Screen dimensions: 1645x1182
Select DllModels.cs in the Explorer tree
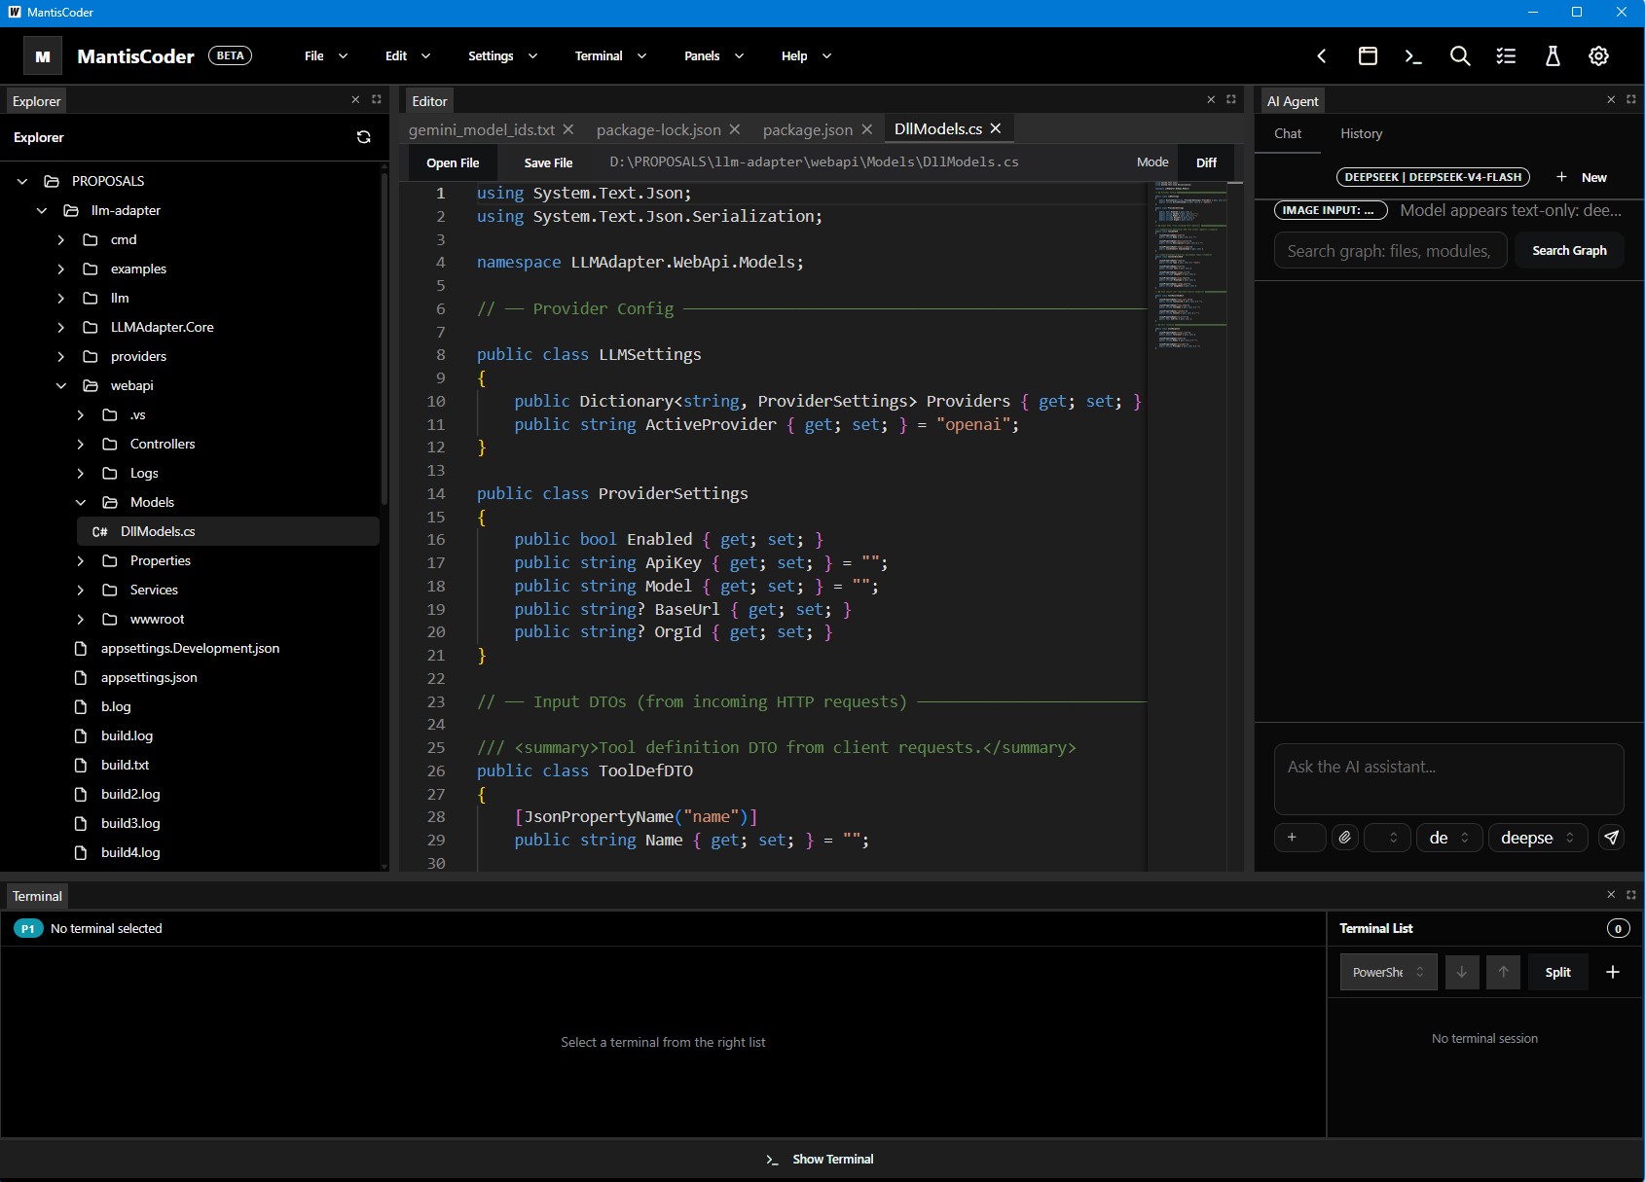coord(228,531)
